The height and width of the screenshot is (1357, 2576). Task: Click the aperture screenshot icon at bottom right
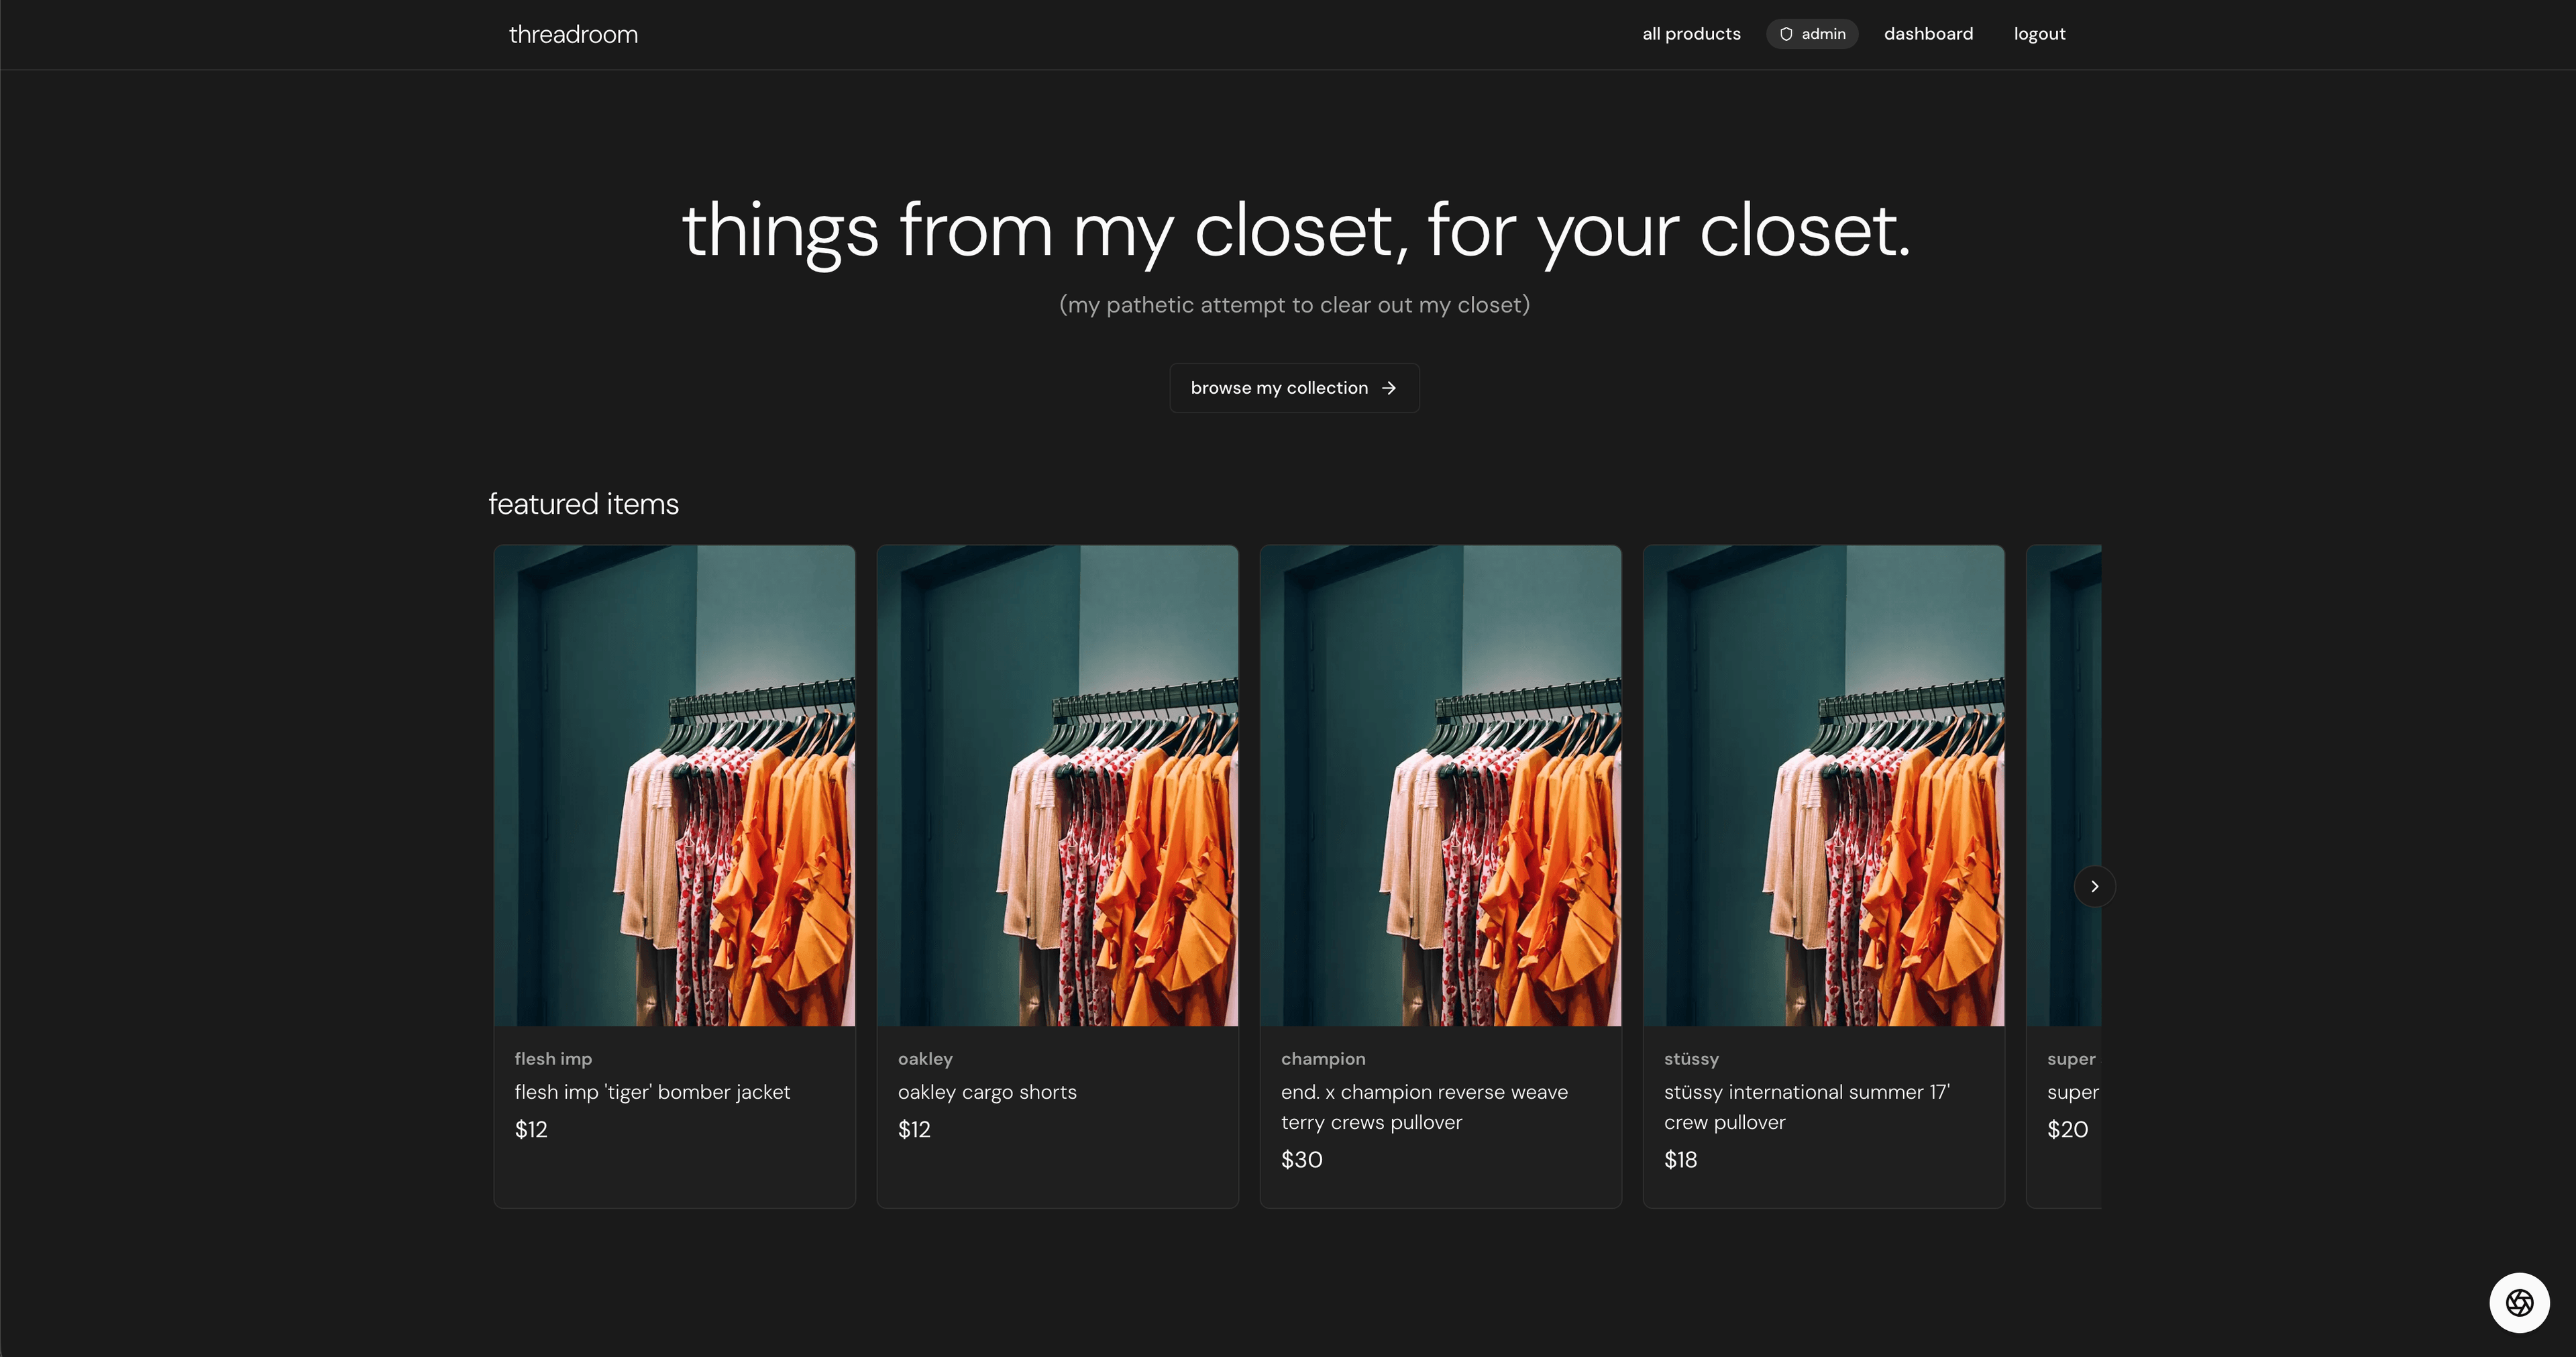point(2518,1302)
